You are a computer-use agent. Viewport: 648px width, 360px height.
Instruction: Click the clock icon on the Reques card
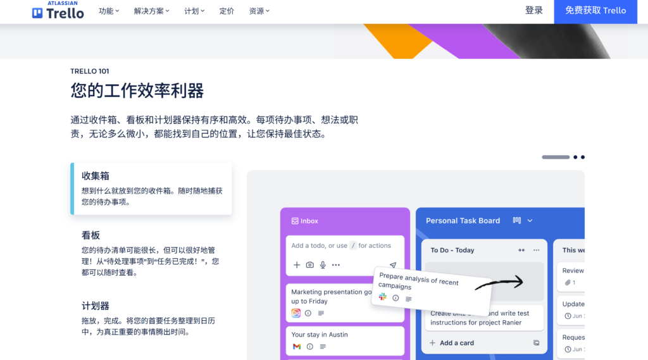click(568, 349)
